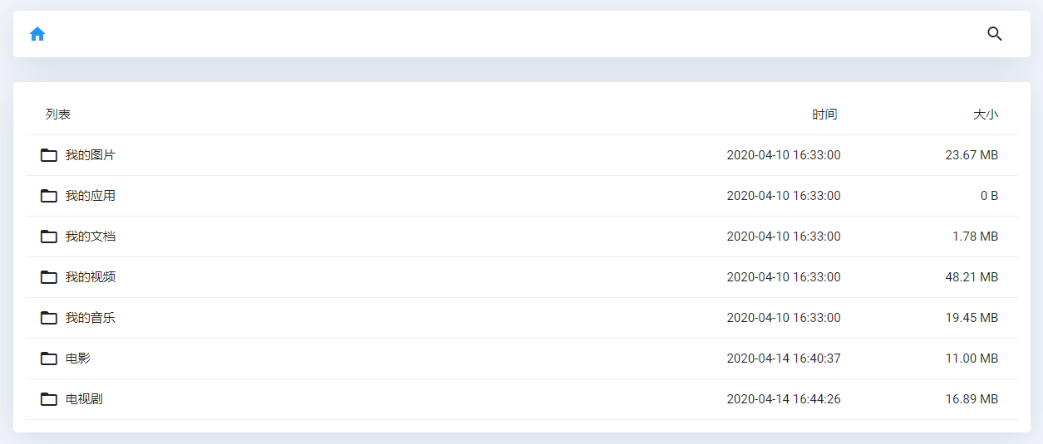
Task: Click folder icon beside 电影
Action: [49, 359]
